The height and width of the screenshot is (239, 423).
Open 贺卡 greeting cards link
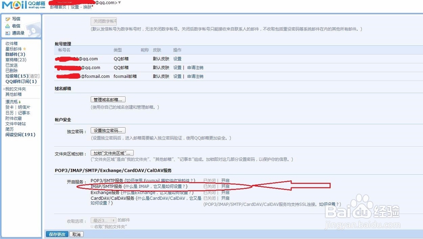pos(9,107)
